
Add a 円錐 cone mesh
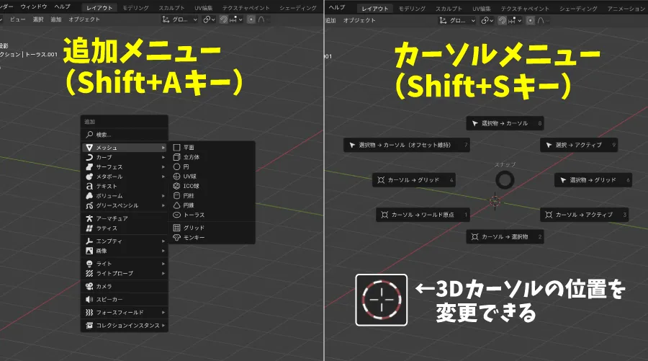[211, 205]
